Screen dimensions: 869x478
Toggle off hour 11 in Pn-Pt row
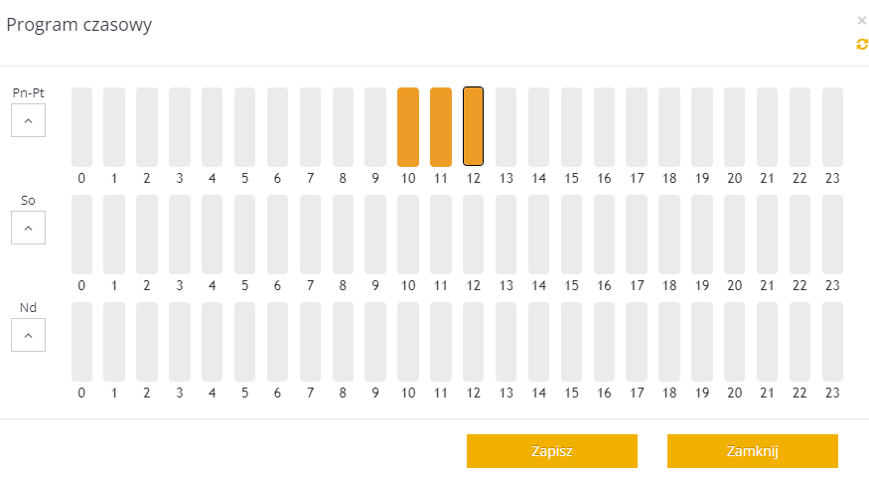441,127
